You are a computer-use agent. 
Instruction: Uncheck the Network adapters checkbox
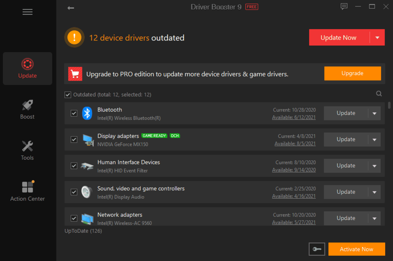(74, 218)
